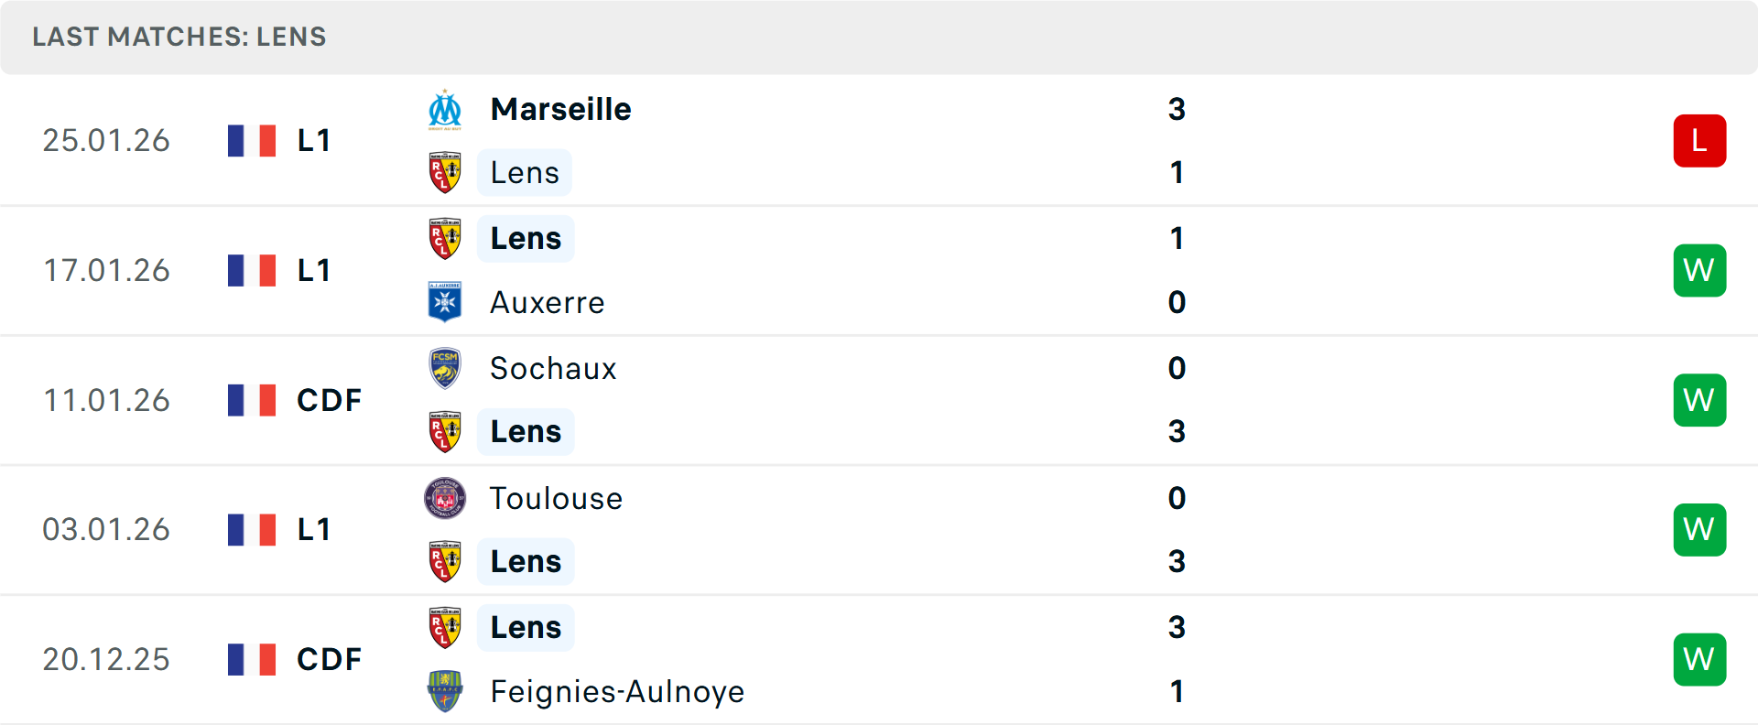1758x725 pixels.
Task: Click the Marseille club crest icon
Action: point(445,110)
